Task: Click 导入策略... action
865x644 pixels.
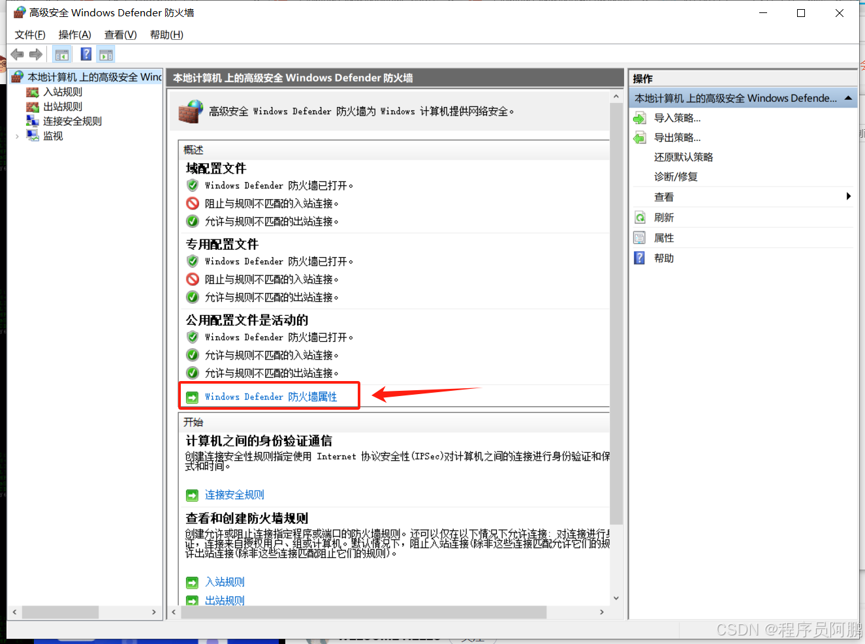Action: click(678, 118)
